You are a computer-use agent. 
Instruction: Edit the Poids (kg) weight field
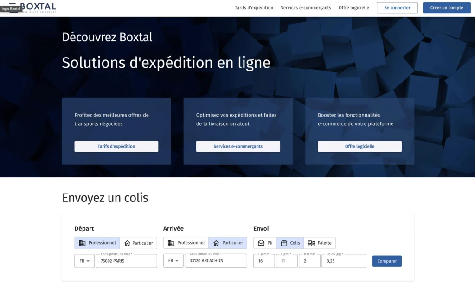tap(344, 261)
